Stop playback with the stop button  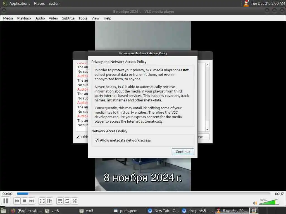pos(24,201)
